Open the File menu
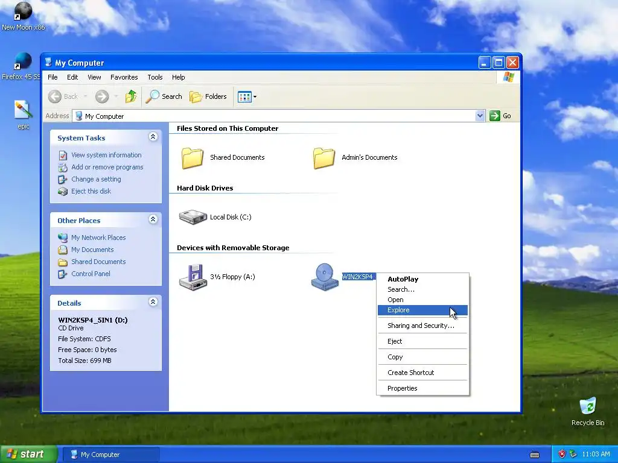This screenshot has height=463, width=618. [53, 77]
